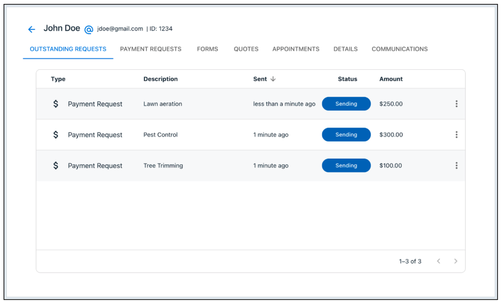Click the dollar icon in the Tree Trimming row
Screen dimensions: 501x302
tap(56, 165)
